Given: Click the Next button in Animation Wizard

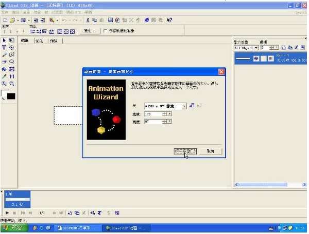Looking at the screenshot, I should [185, 151].
